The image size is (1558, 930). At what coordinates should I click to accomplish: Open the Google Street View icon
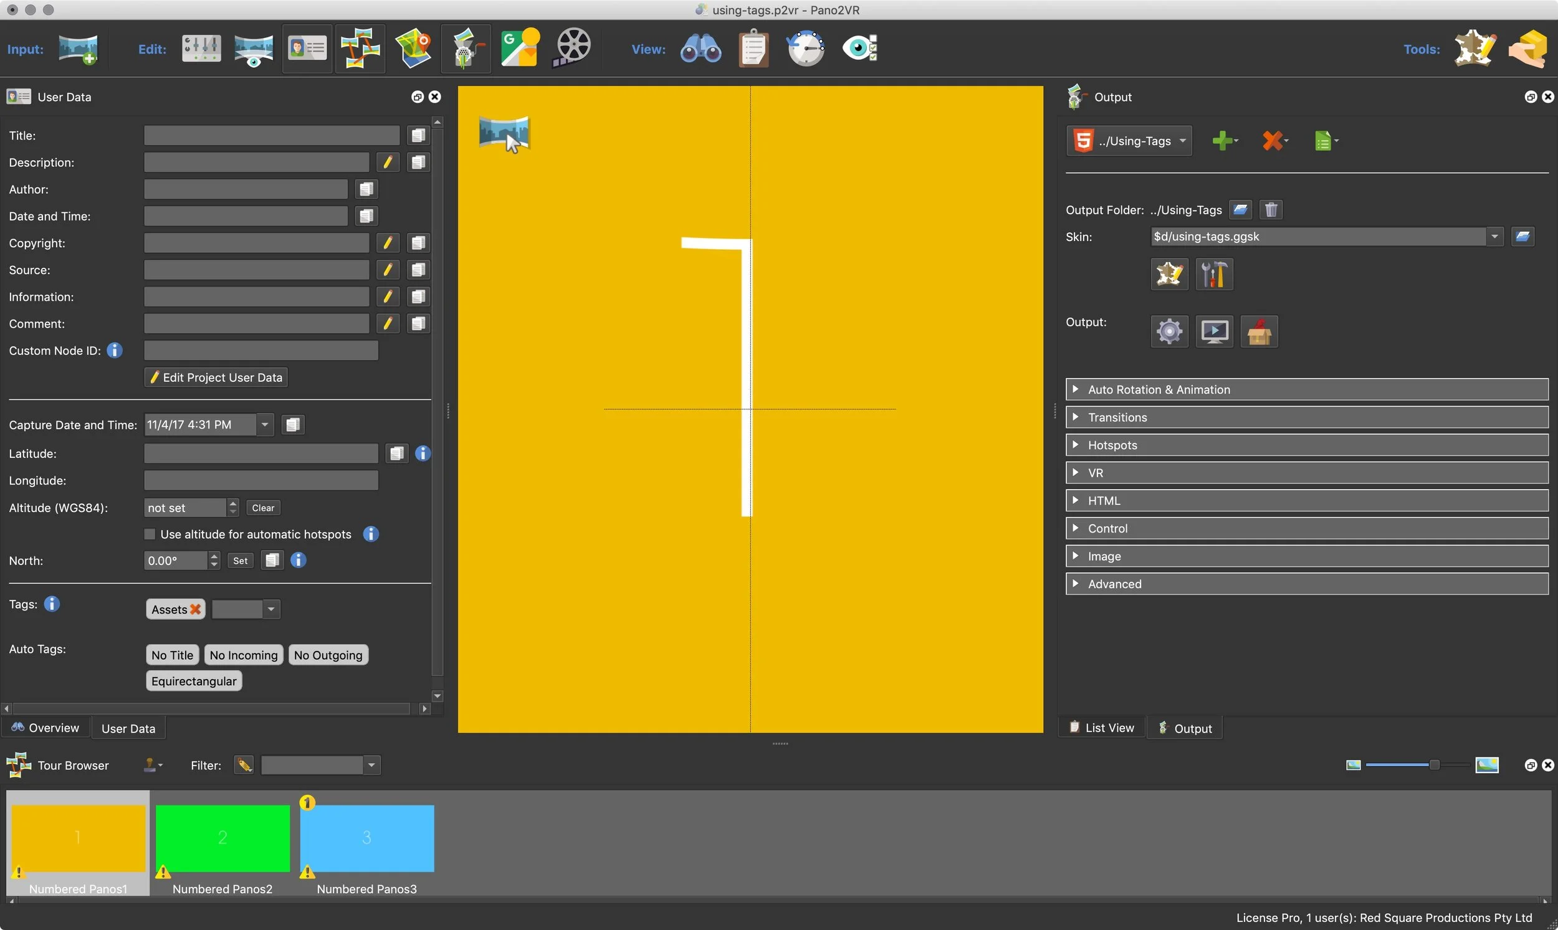[520, 47]
